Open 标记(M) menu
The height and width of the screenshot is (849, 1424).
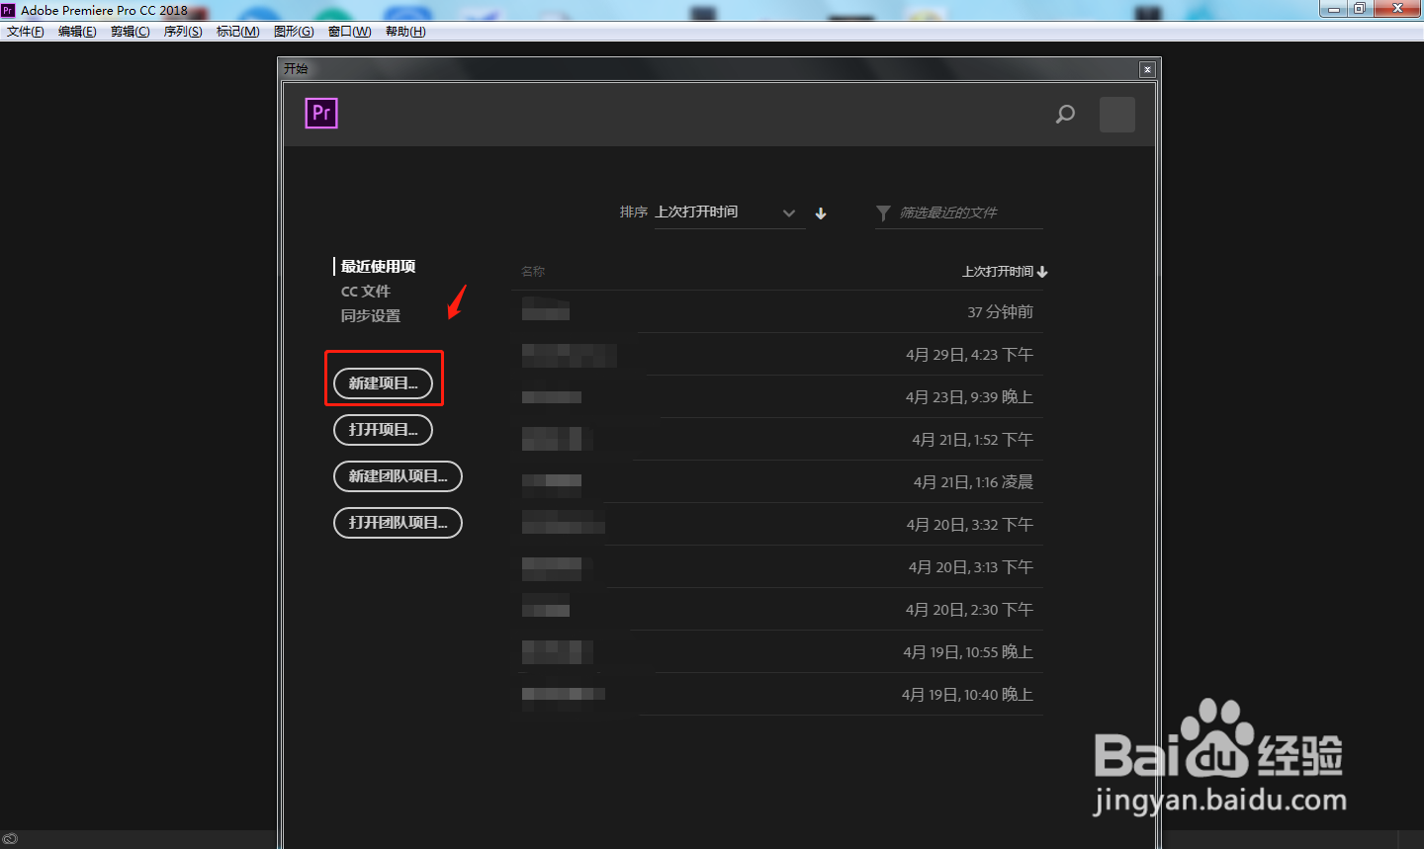click(238, 32)
